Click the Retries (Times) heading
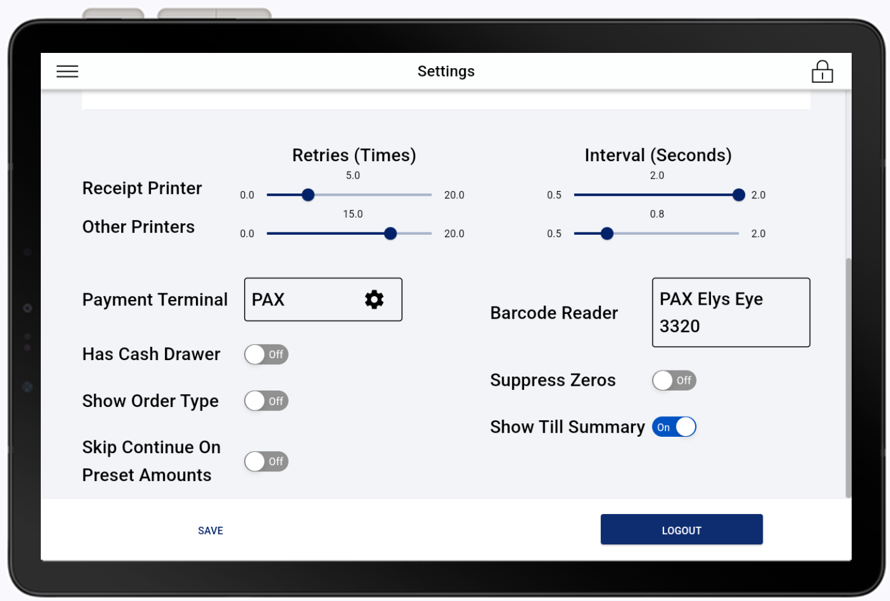The height and width of the screenshot is (601, 890). (x=354, y=155)
